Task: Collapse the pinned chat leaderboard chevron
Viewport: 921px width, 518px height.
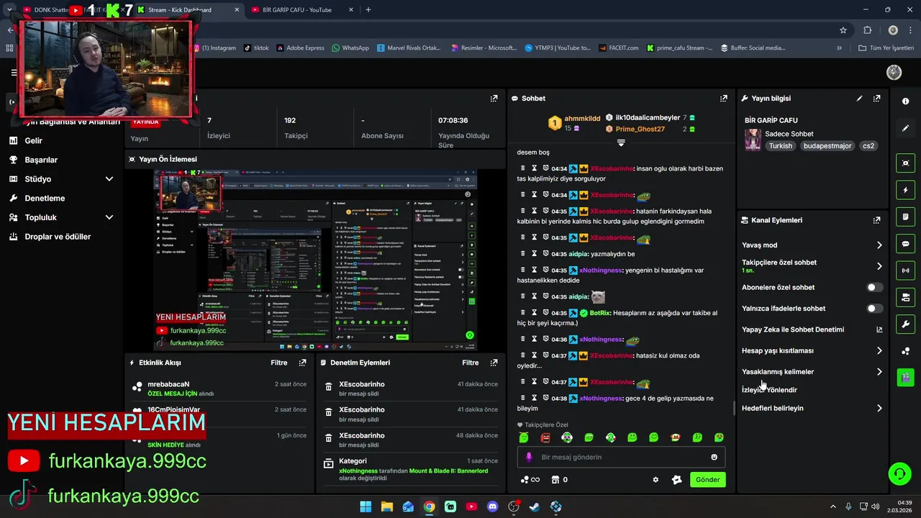Action: pos(620,142)
